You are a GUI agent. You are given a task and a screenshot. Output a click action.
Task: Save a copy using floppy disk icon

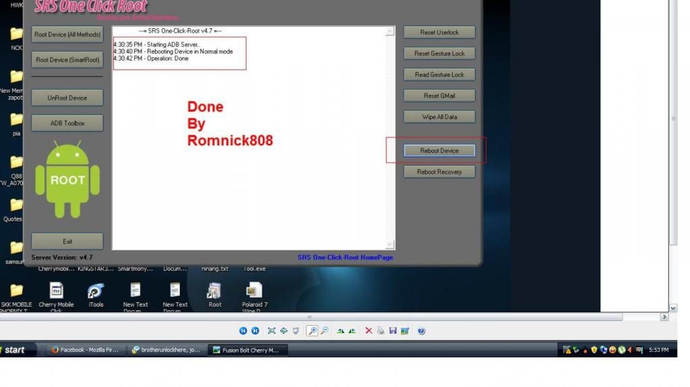click(393, 330)
